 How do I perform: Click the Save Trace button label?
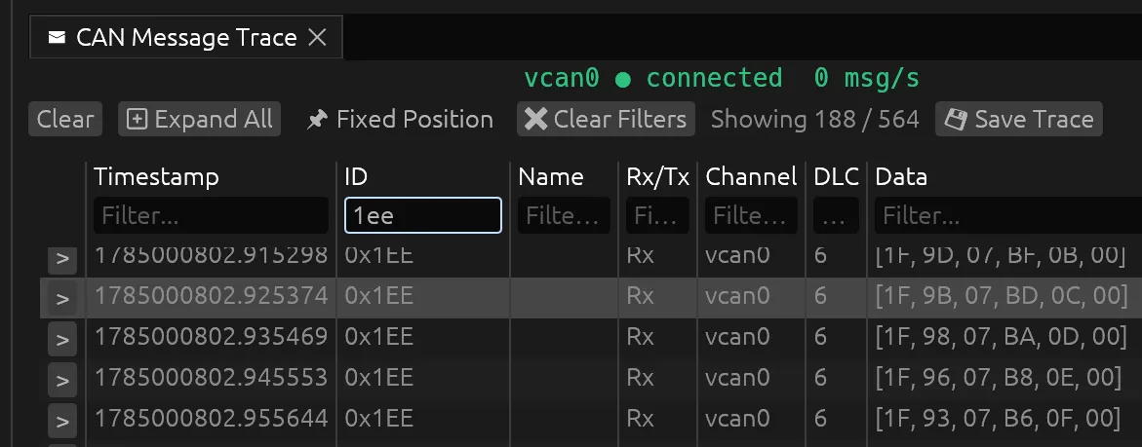coord(1034,119)
